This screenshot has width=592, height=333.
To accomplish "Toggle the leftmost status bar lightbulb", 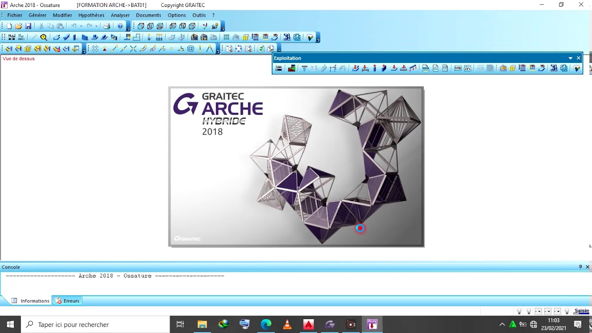I will (519, 311).
